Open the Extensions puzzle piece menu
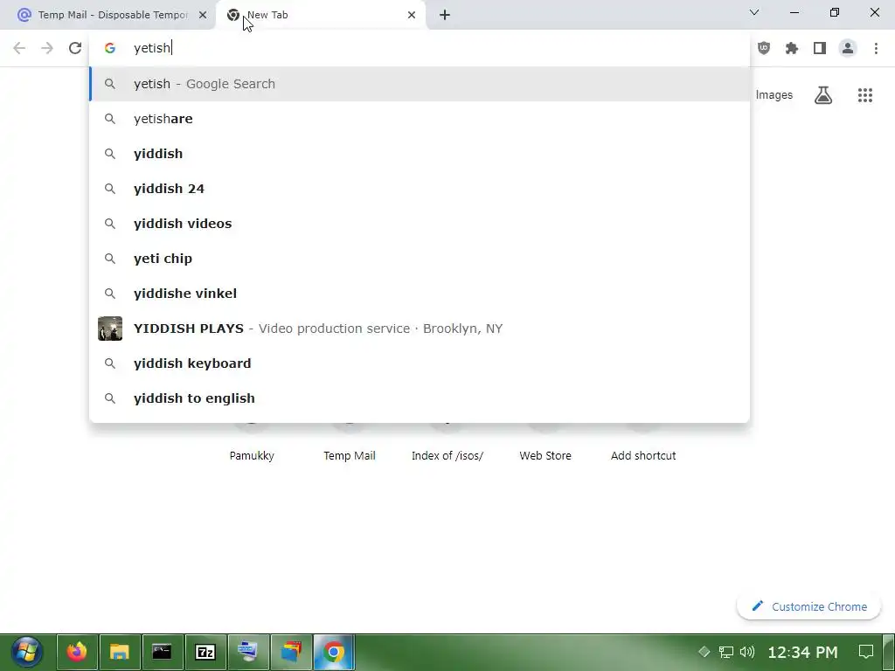The width and height of the screenshot is (895, 671). (x=792, y=48)
